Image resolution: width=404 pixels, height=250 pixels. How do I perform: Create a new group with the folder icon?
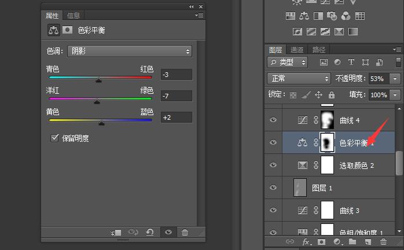click(x=352, y=241)
